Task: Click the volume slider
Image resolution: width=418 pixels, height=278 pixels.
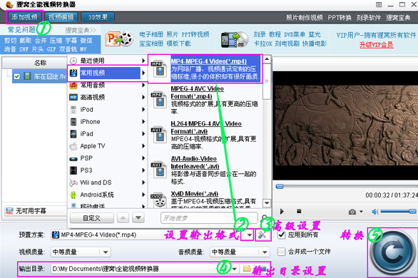Action: click(x=398, y=212)
